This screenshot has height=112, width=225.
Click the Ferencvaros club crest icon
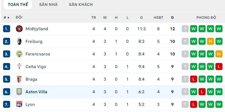point(19,54)
